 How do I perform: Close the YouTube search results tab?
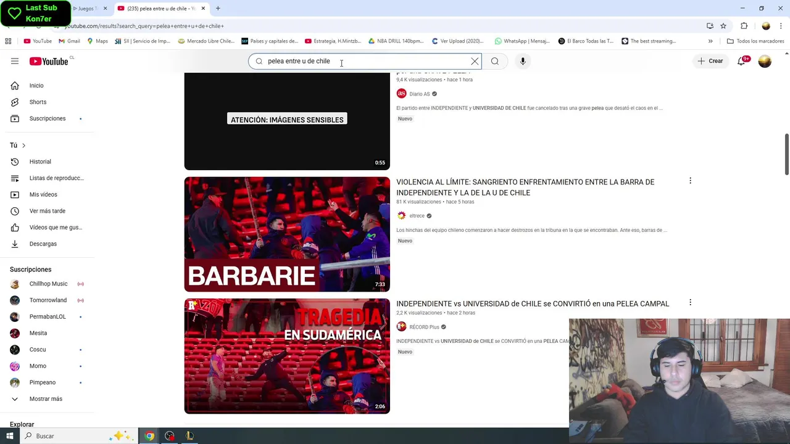[203, 9]
